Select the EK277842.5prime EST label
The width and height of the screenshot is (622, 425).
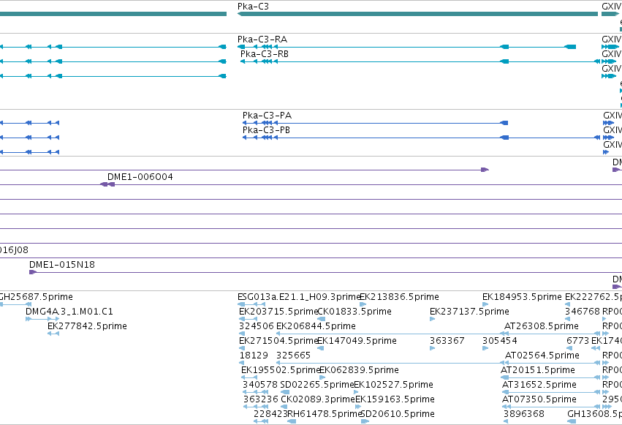[87, 326]
